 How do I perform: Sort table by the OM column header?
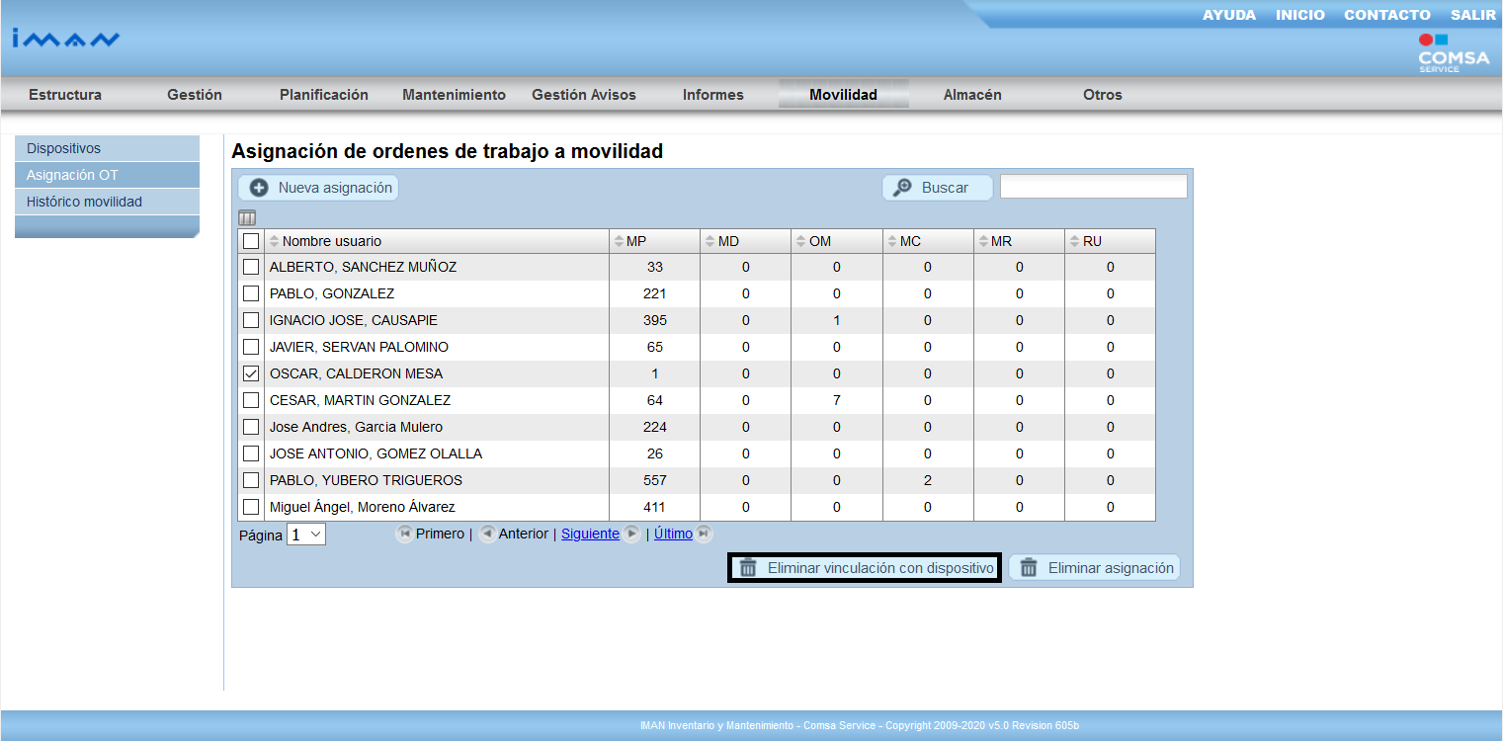819,241
